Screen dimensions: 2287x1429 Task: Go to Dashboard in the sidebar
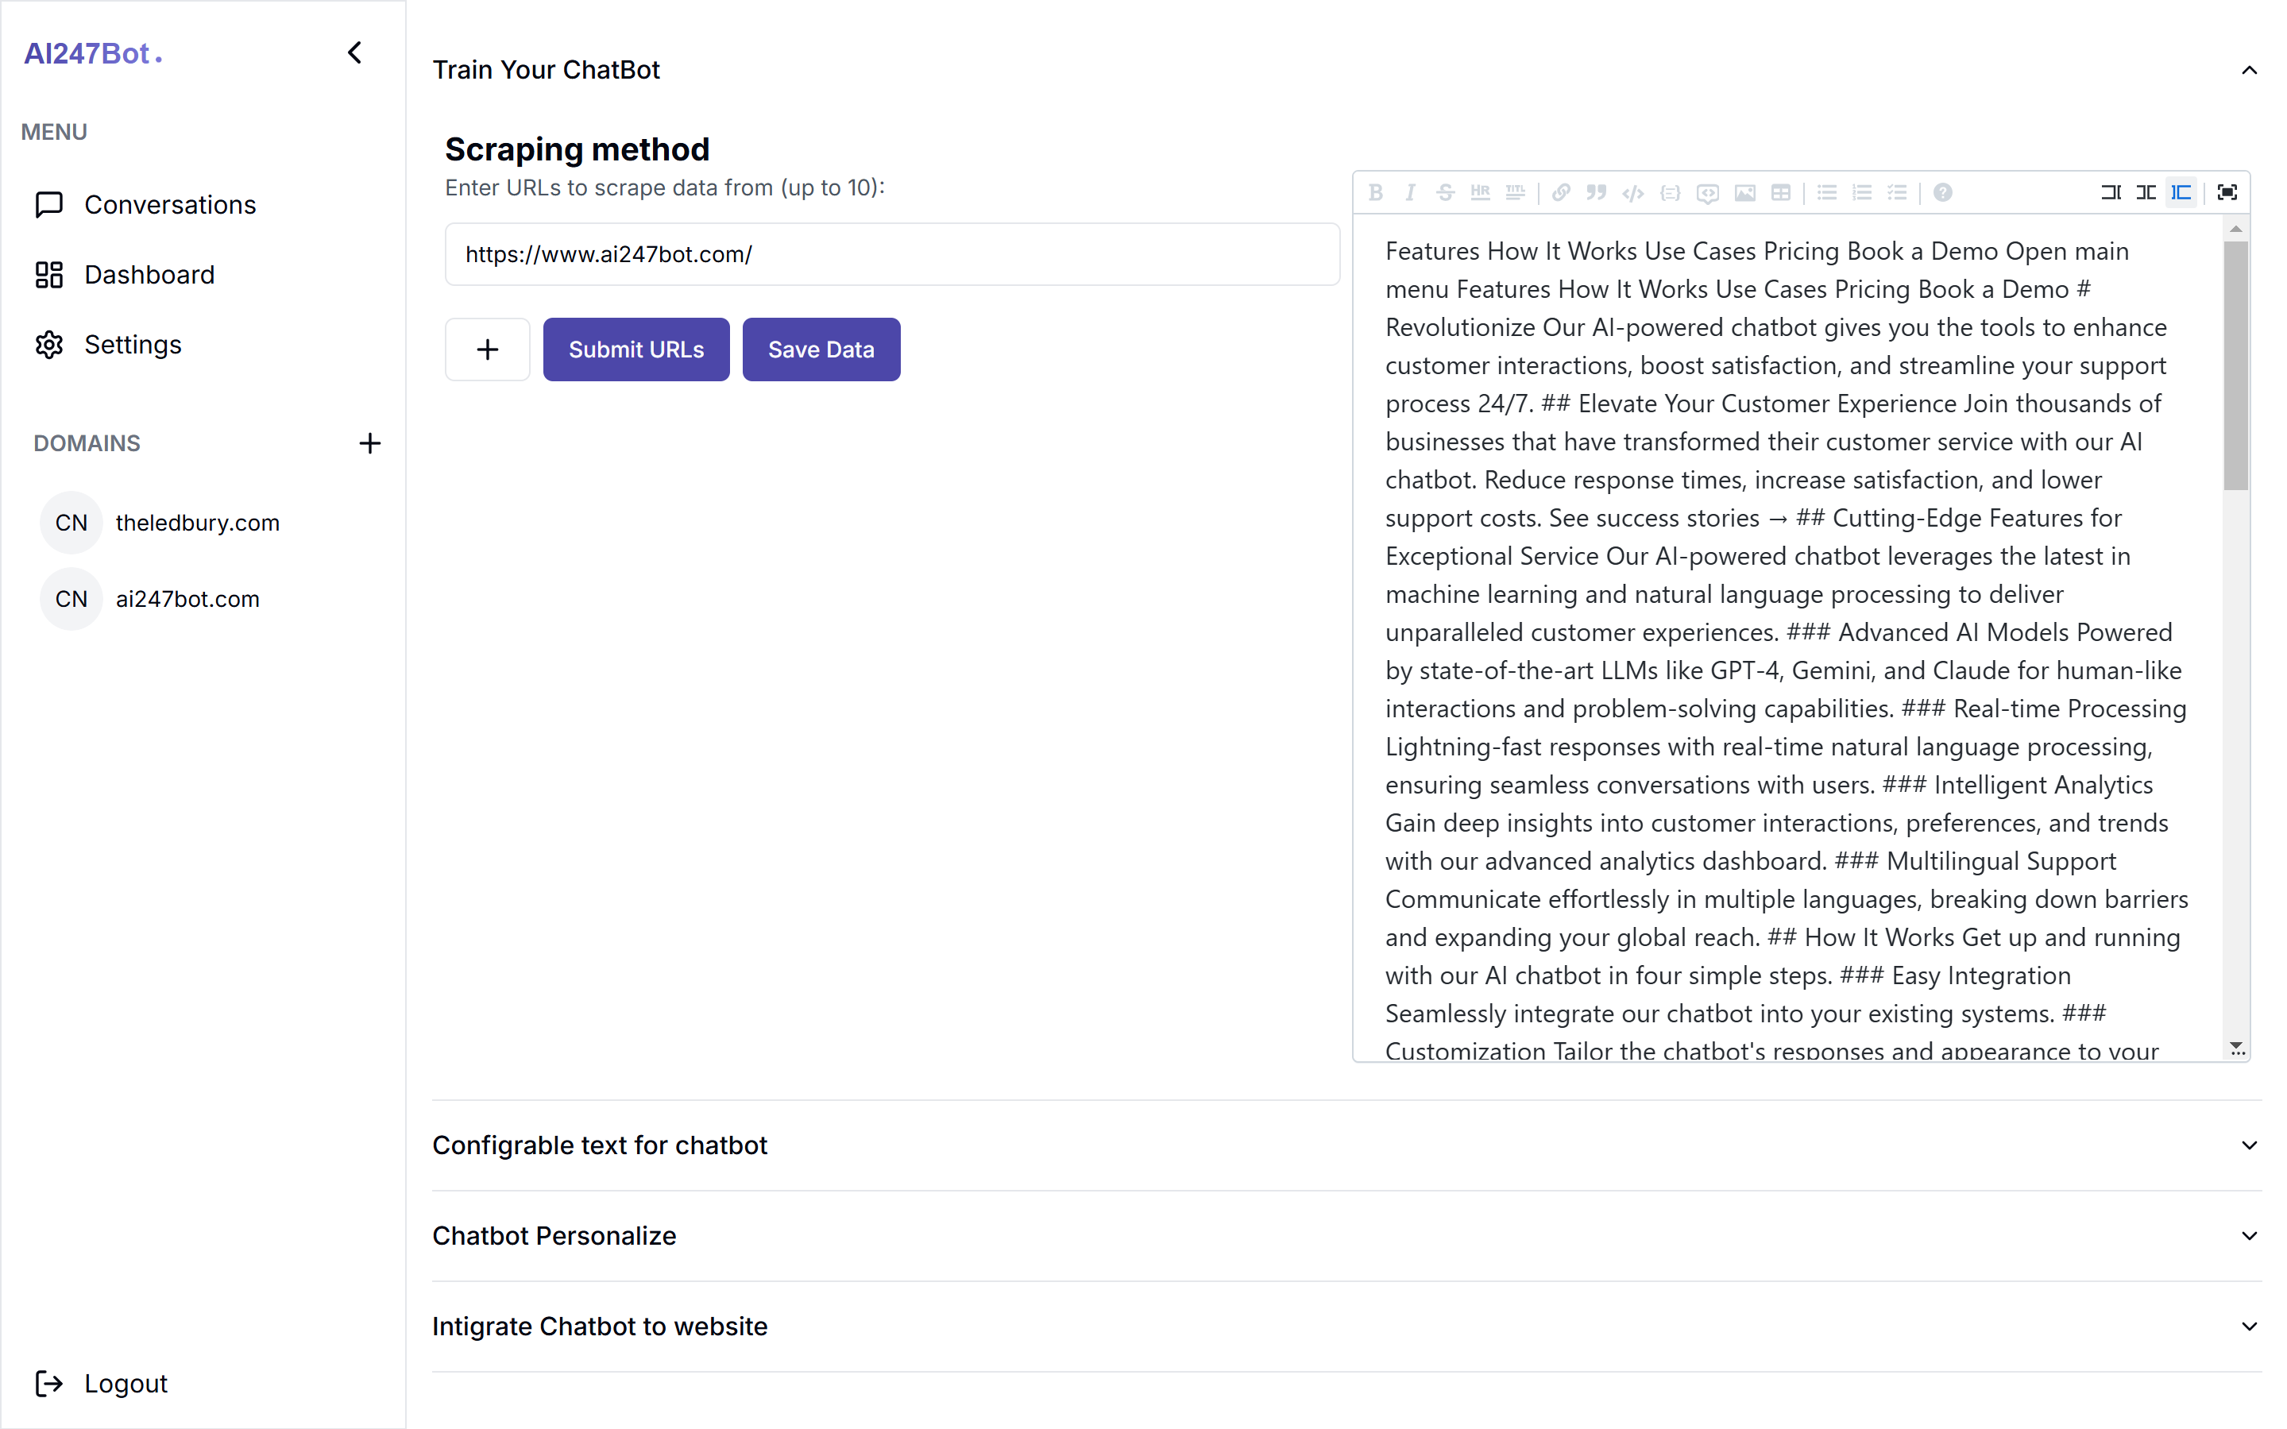click(x=149, y=275)
